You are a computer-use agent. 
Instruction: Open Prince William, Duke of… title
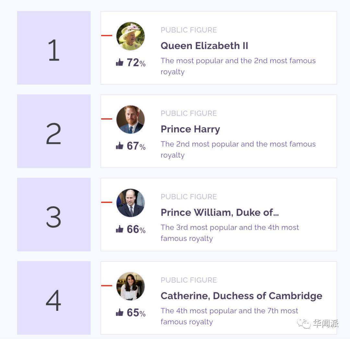coord(220,213)
